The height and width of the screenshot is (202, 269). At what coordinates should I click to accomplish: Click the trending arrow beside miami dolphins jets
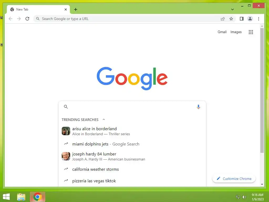pyautogui.click(x=66, y=144)
